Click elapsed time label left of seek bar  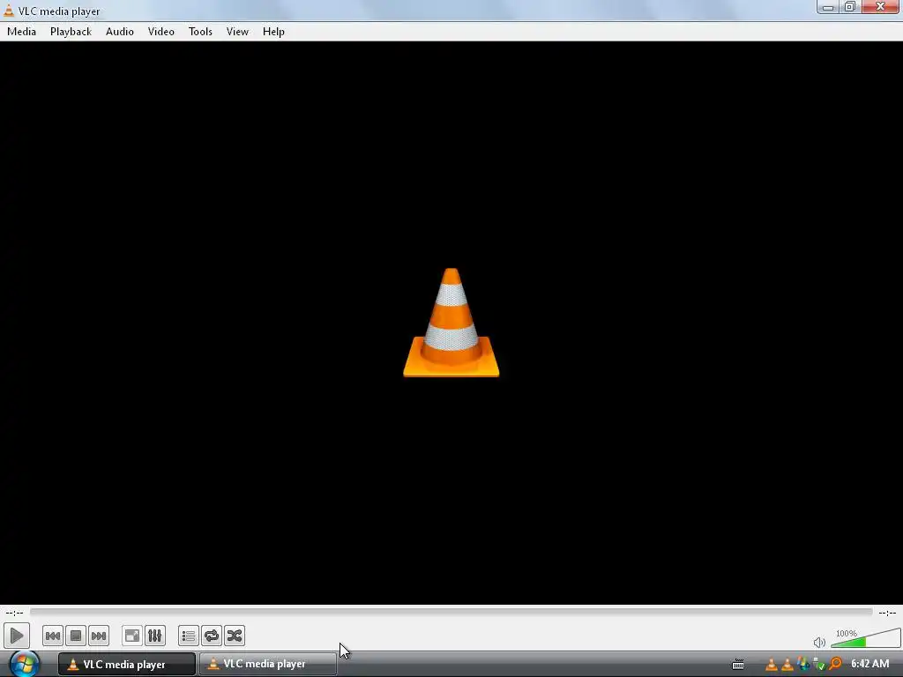pos(14,613)
